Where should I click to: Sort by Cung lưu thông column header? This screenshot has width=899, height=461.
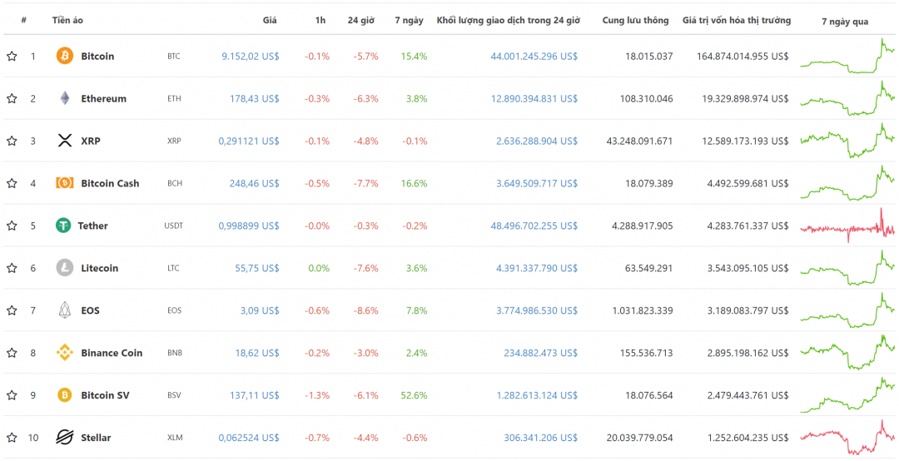click(x=635, y=20)
